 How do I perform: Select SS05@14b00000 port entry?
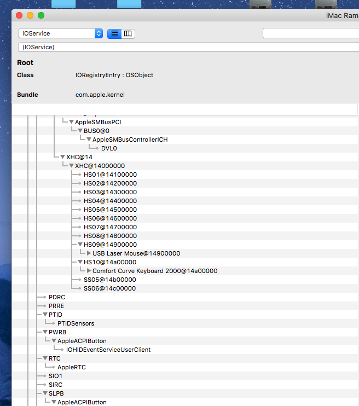tap(110, 280)
